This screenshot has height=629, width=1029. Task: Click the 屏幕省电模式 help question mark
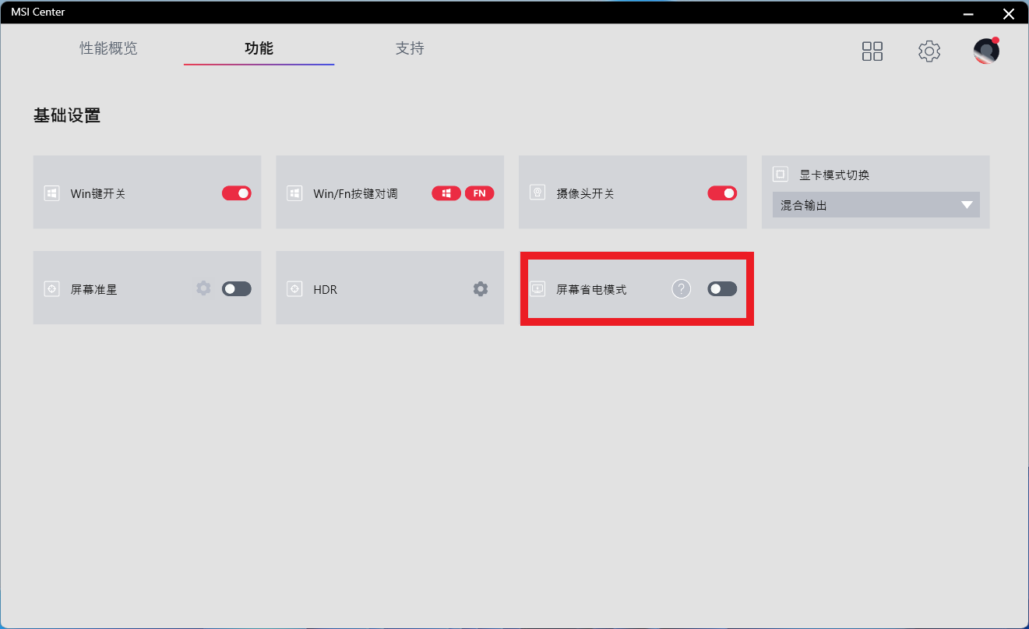(x=682, y=289)
